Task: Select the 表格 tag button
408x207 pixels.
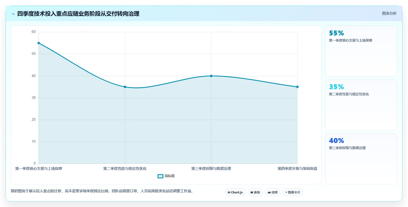Action: click(255, 192)
